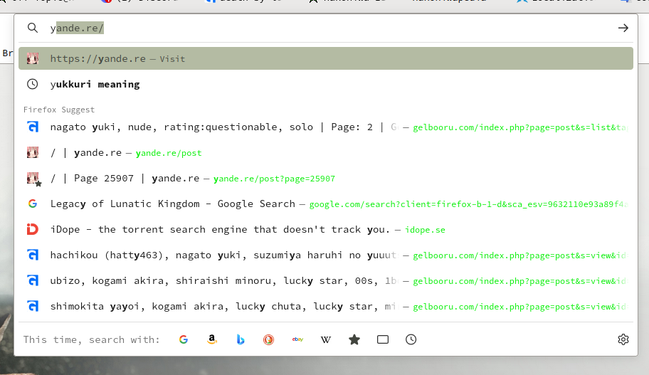The width and height of the screenshot is (649, 375).
Task: Click the gelbooru.com URL of nagato yuki Page 2 row
Action: 520,127
